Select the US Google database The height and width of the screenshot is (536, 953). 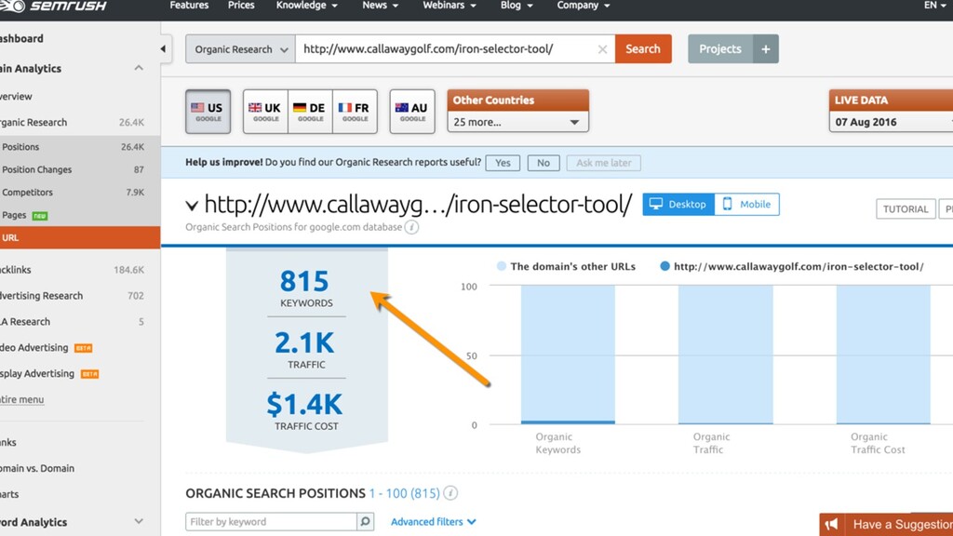(208, 112)
